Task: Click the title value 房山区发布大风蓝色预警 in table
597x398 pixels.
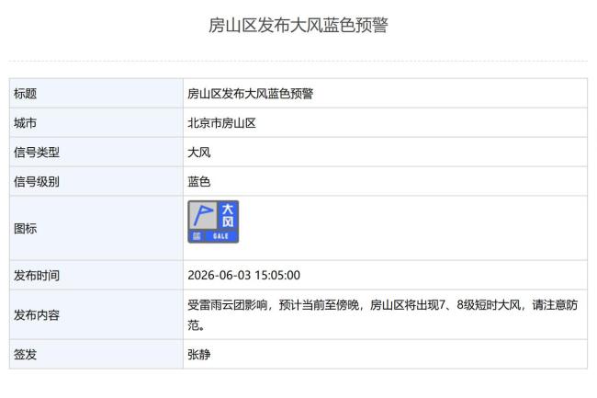Action: click(250, 94)
